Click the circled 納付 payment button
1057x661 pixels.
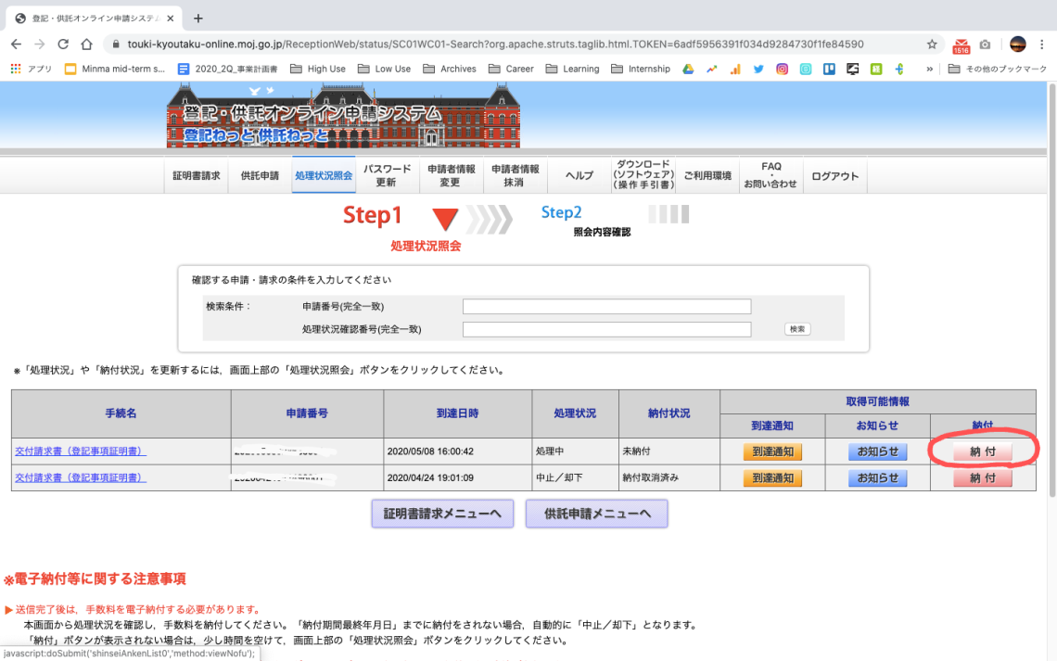tap(982, 451)
